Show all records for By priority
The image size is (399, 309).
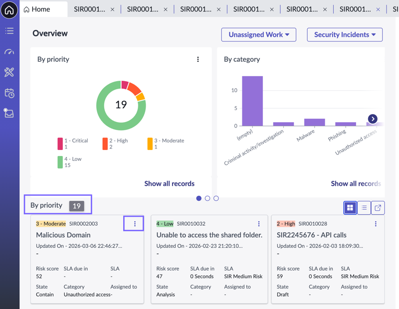point(170,183)
